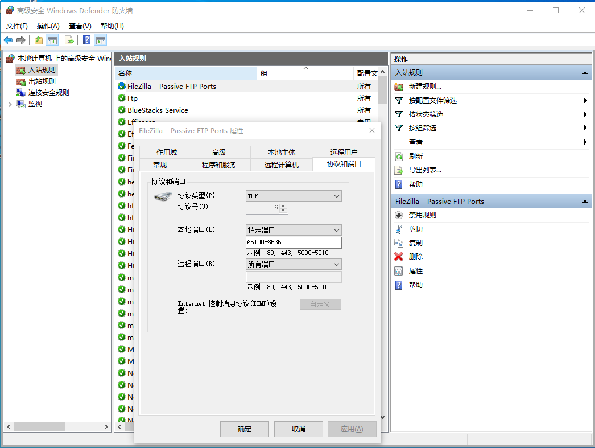The height and width of the screenshot is (448, 595).
Task: Expand the 监视 tree node
Action: (x=10, y=104)
